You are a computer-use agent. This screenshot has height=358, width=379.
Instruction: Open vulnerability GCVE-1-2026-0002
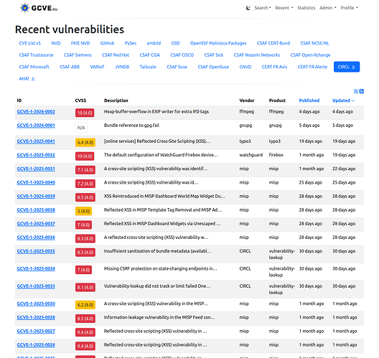[x=36, y=112]
